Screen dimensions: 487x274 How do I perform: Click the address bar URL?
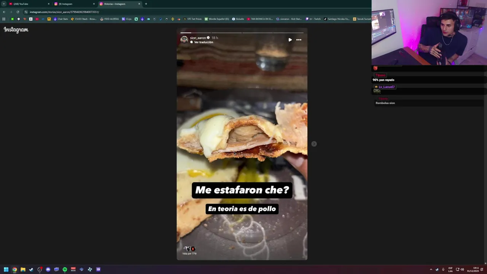[64, 12]
